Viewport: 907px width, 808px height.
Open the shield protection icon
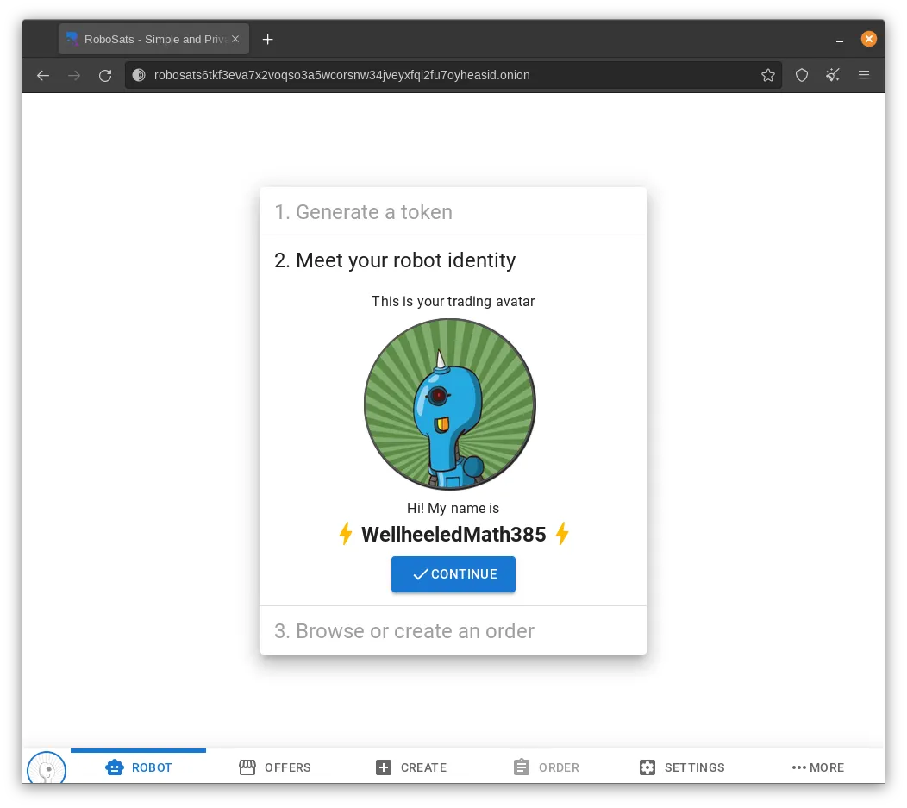pyautogui.click(x=802, y=75)
